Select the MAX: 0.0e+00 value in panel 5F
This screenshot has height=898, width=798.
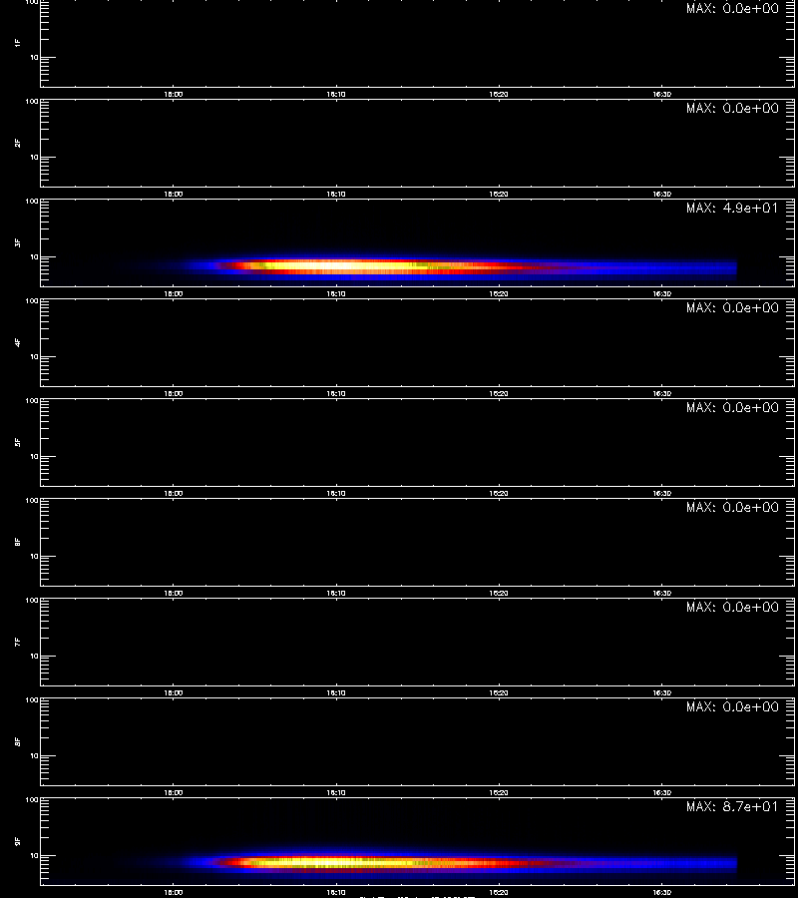732,407
